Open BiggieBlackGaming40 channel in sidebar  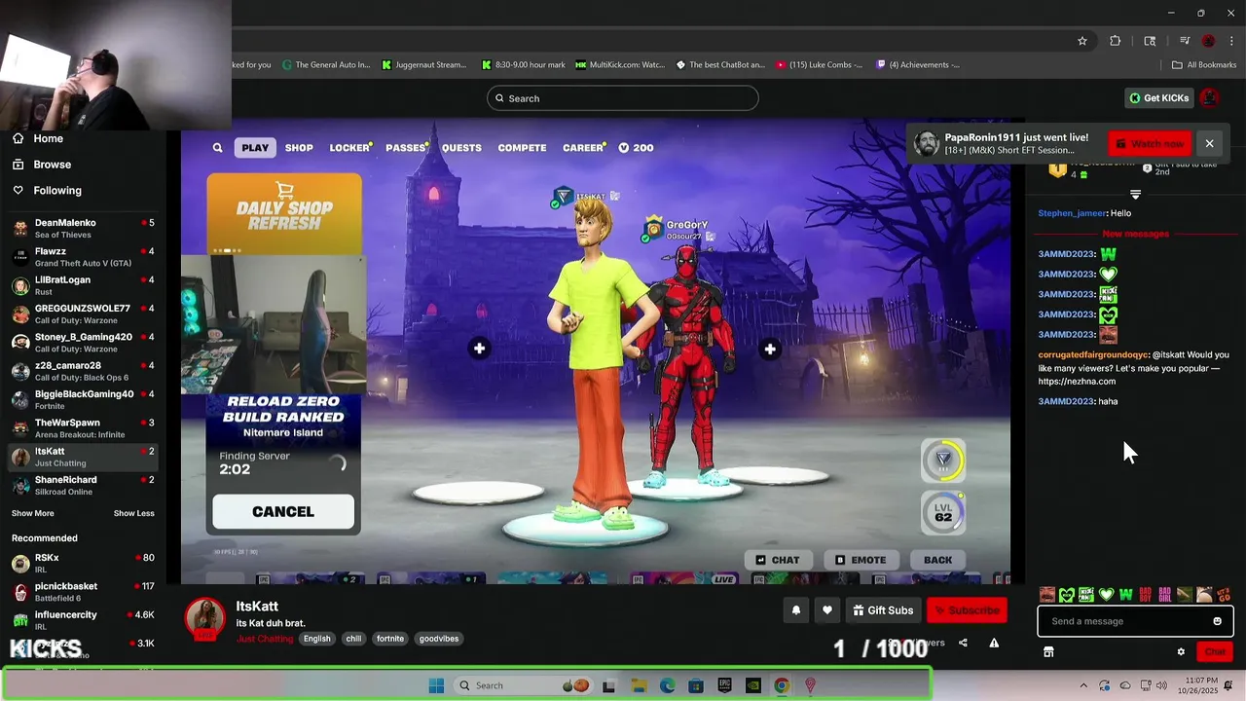click(83, 399)
